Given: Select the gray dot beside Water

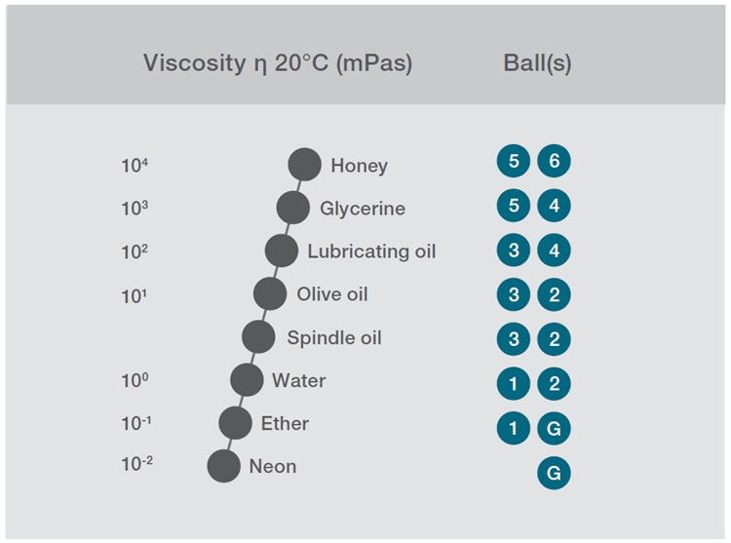Looking at the screenshot, I should 247,380.
